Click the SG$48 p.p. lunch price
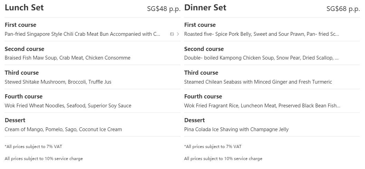The image size is (365, 169). pos(164,9)
